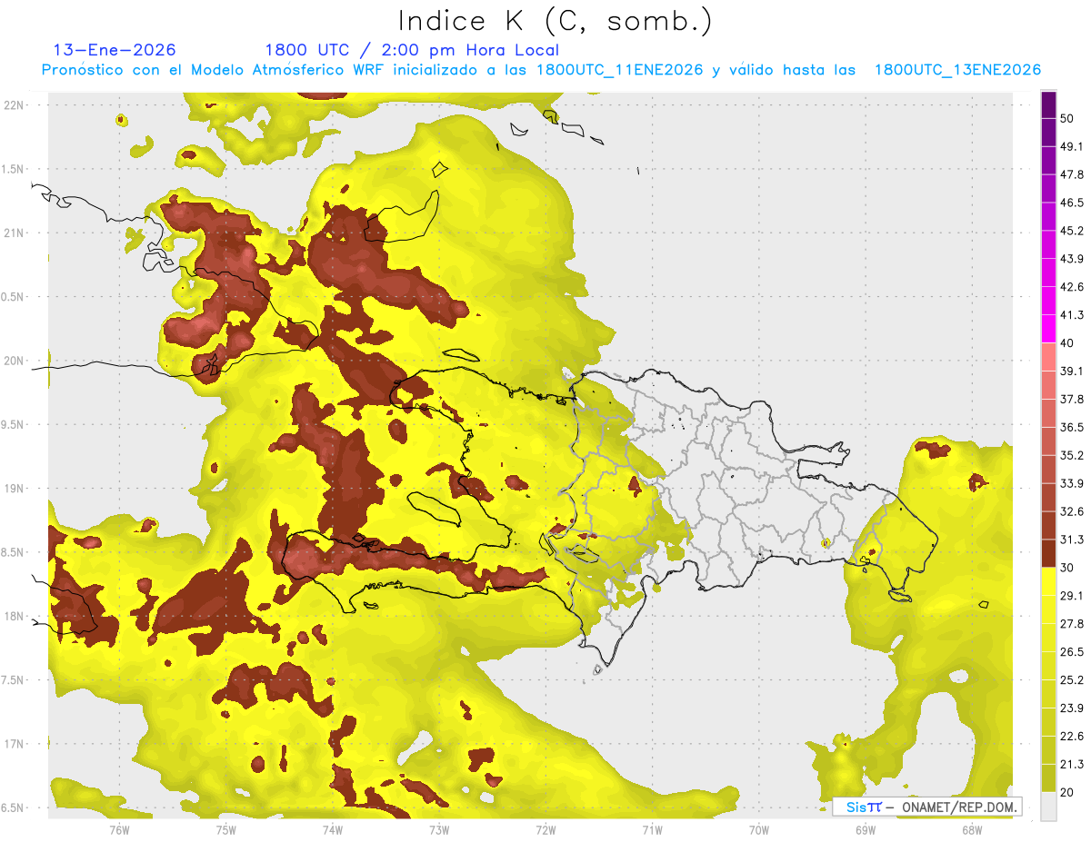This screenshot has height=842, width=1091.
Task: Select the '33.9' scale label
Action: click(1072, 483)
